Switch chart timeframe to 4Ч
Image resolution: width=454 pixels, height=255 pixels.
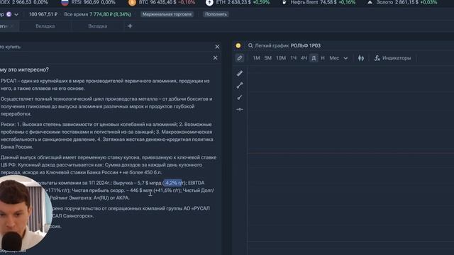click(x=304, y=58)
